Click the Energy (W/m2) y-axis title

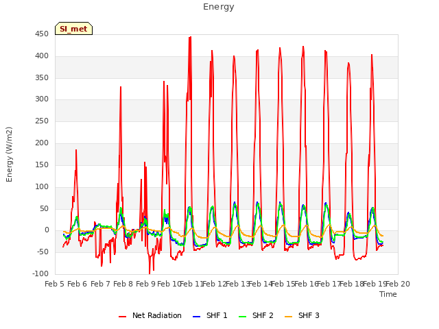(9, 154)
